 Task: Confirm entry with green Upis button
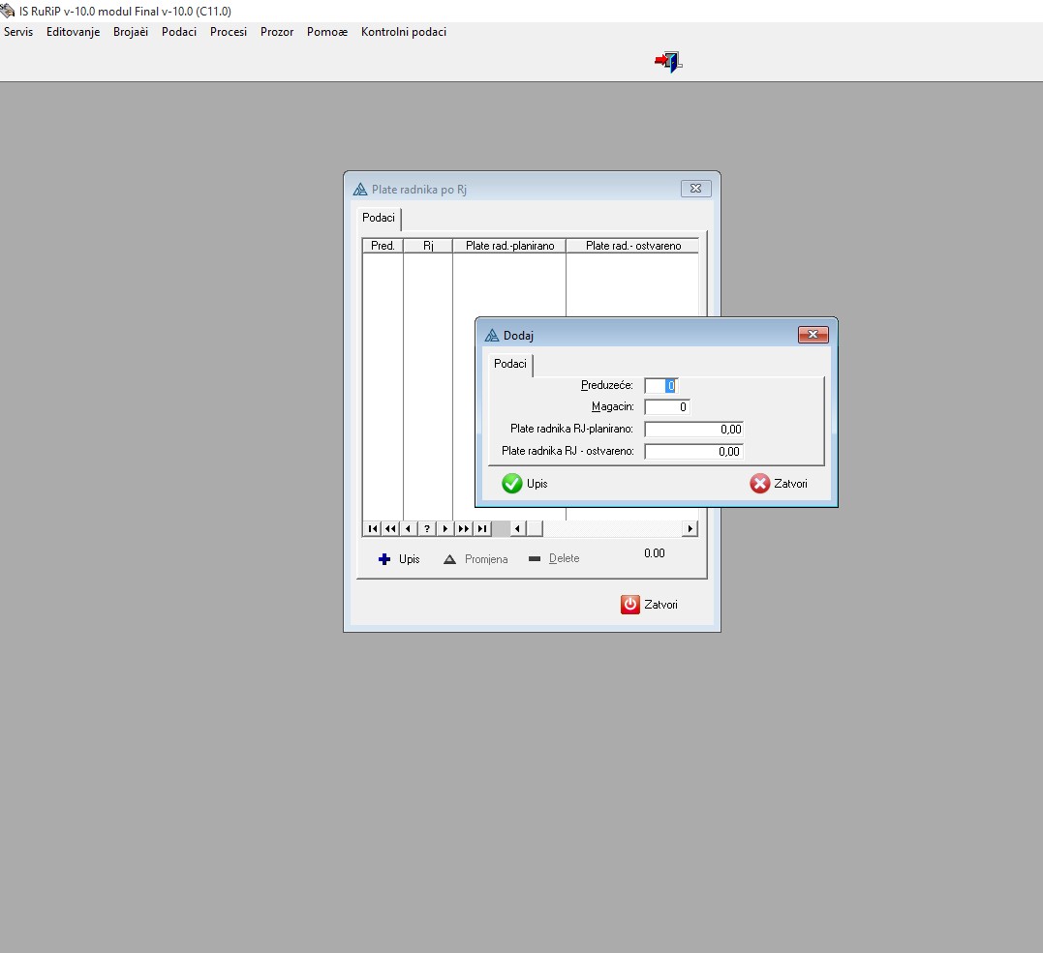point(525,484)
